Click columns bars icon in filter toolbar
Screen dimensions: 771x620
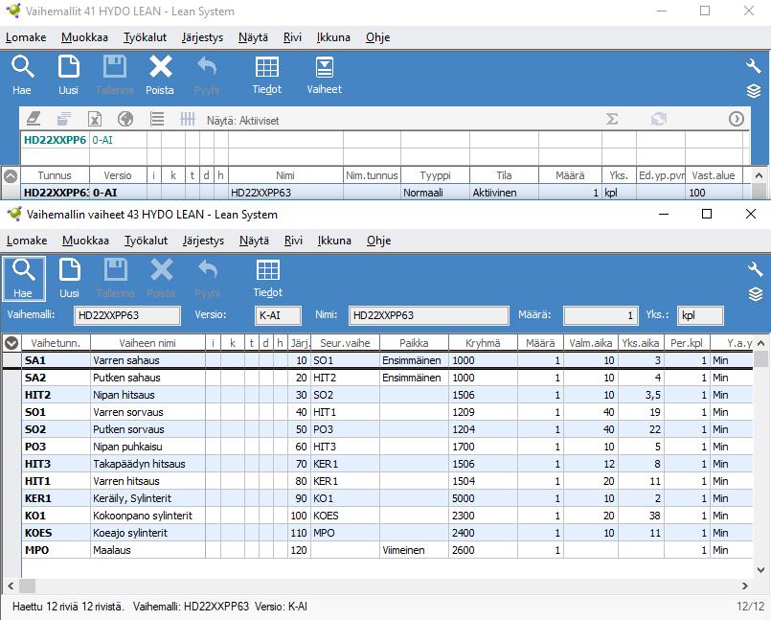pos(188,119)
